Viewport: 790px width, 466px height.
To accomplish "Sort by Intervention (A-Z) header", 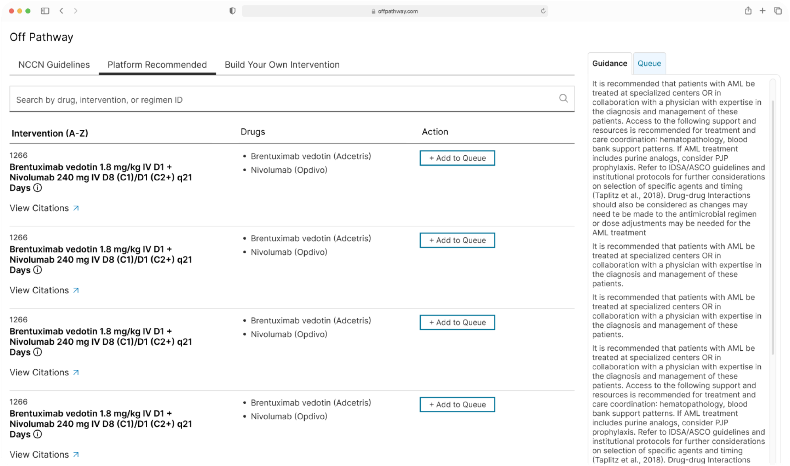I will point(50,133).
